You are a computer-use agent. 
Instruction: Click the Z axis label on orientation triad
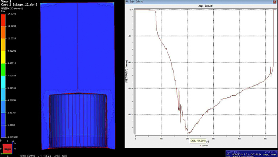click(x=13, y=141)
